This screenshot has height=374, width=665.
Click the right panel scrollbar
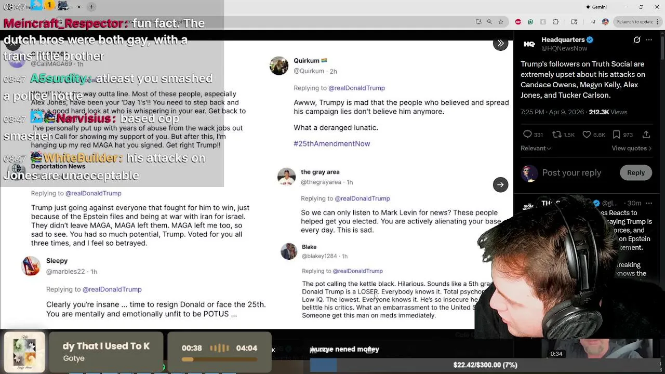[662, 47]
